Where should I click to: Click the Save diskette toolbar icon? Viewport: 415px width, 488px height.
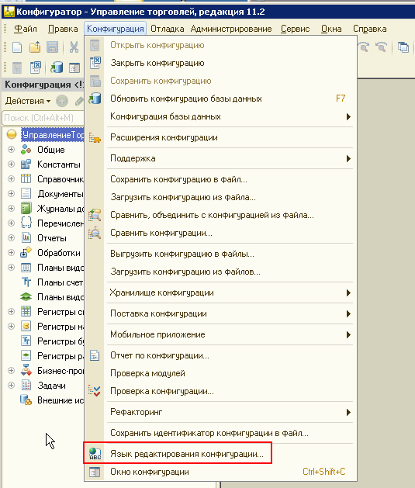(x=52, y=47)
